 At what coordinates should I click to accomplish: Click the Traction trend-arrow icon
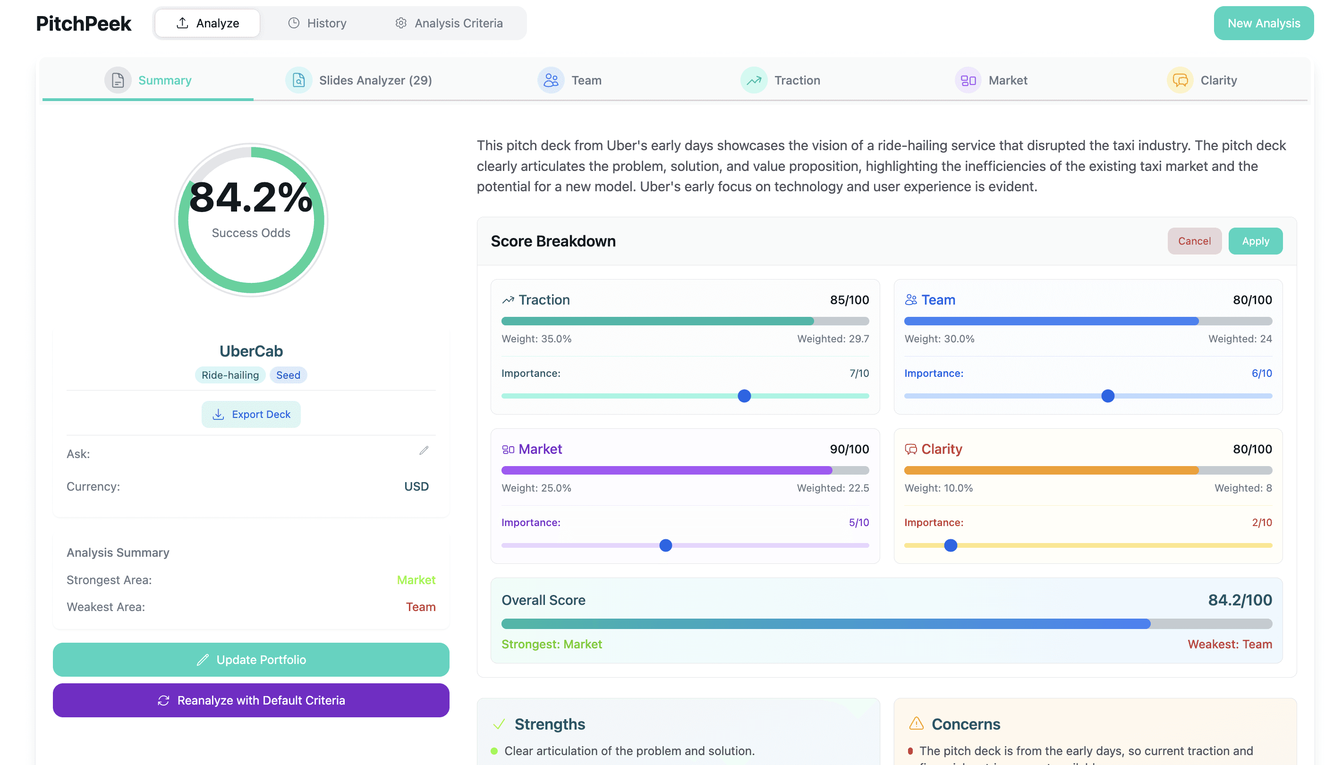point(754,80)
